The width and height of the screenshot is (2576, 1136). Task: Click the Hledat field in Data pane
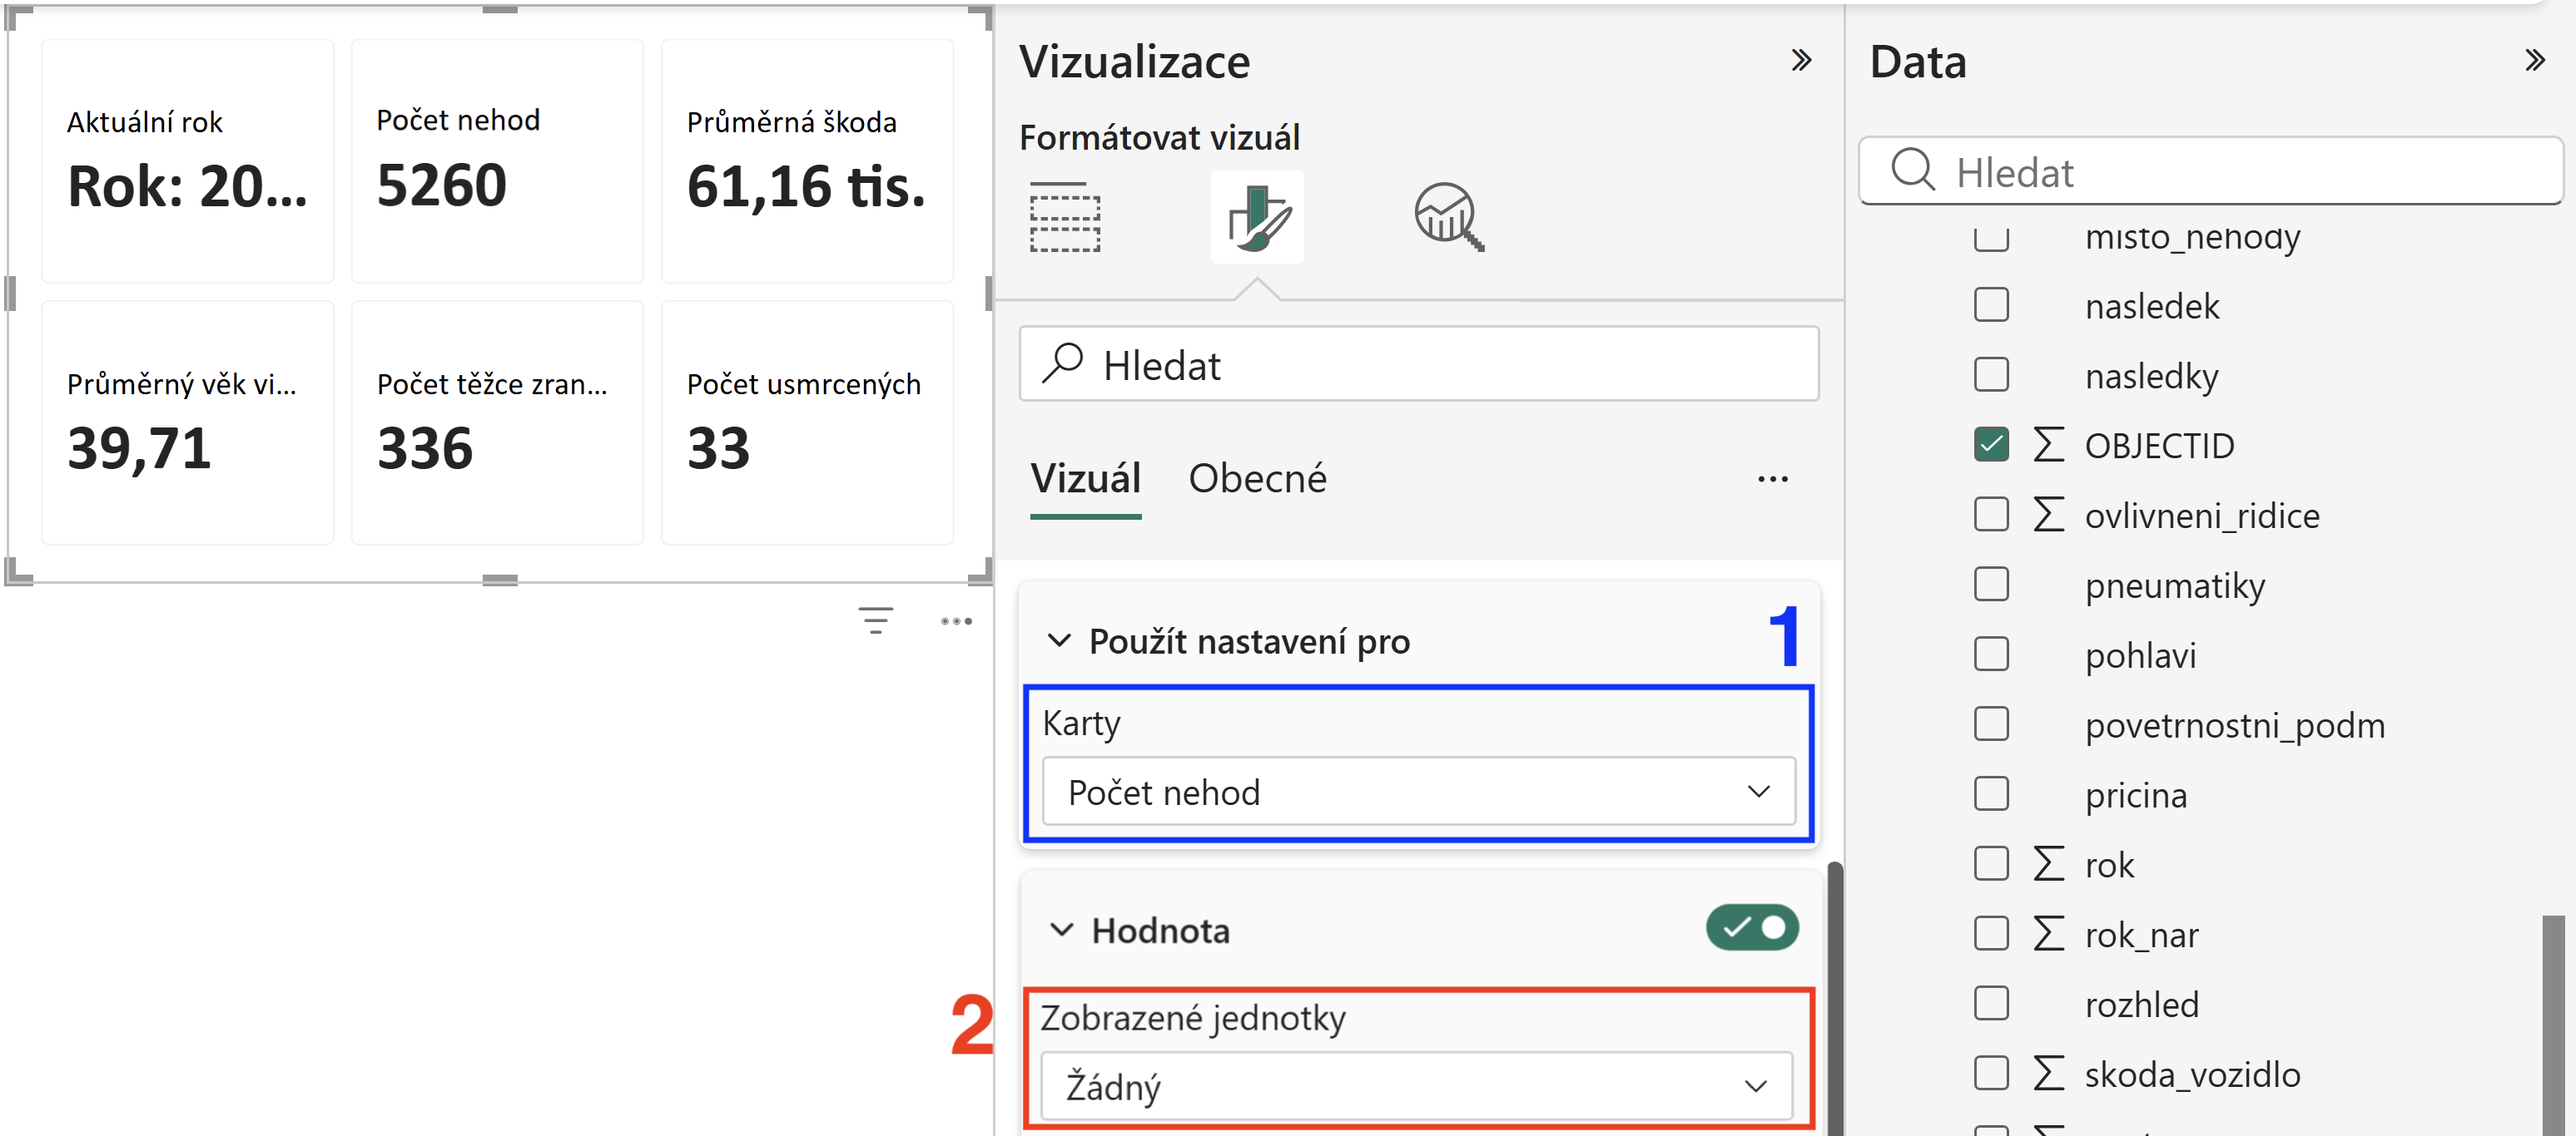(x=2210, y=170)
